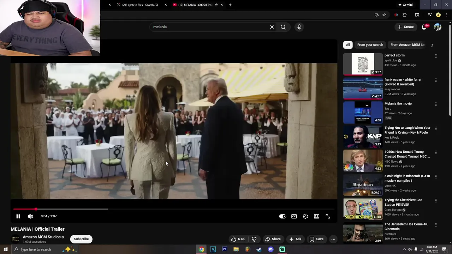
Task: Open options for Sketchiest Gas Station Pill video
Action: tap(436, 200)
